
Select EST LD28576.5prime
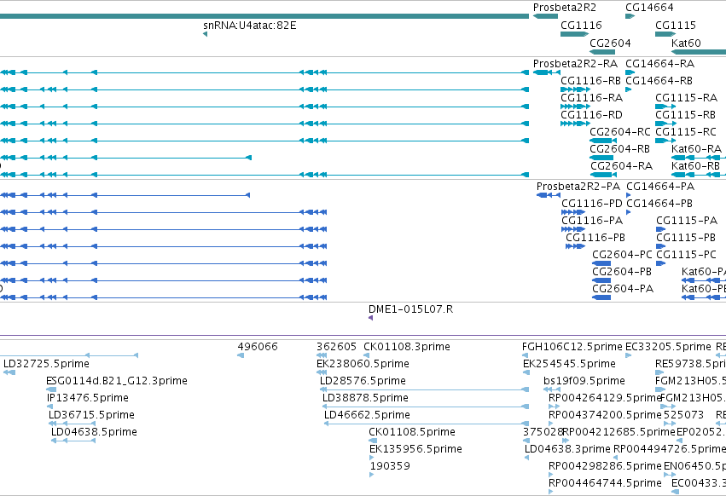coord(424,389)
